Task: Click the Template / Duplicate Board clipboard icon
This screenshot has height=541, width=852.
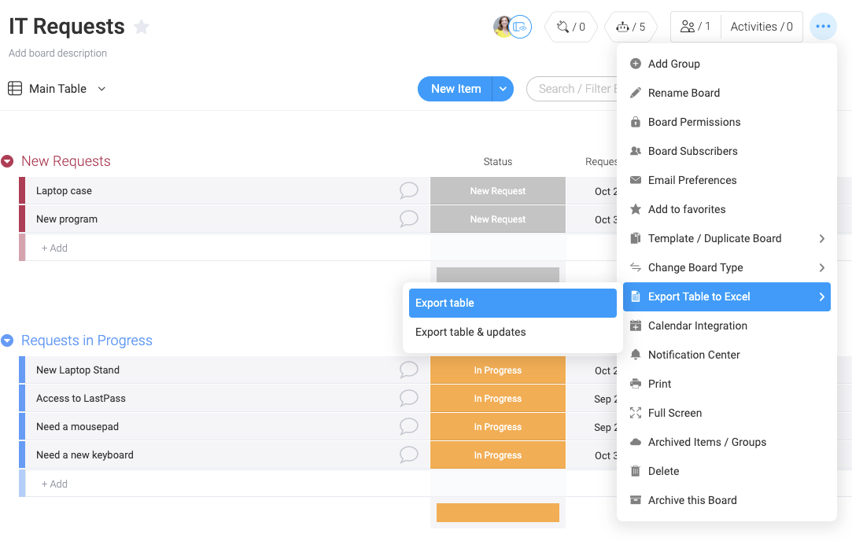Action: (x=635, y=238)
